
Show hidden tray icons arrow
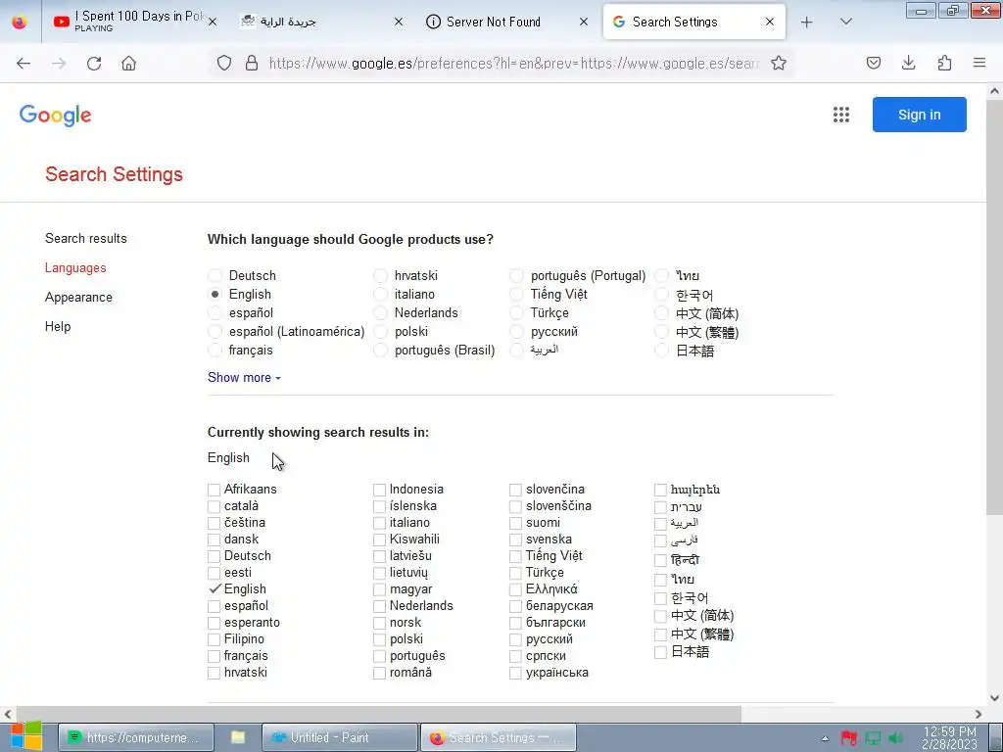pyautogui.click(x=825, y=738)
